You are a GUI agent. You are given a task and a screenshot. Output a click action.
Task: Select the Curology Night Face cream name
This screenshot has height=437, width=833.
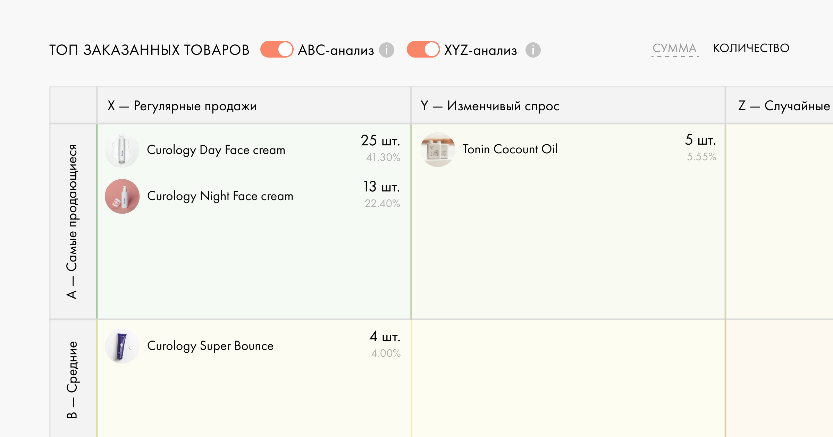click(x=220, y=196)
